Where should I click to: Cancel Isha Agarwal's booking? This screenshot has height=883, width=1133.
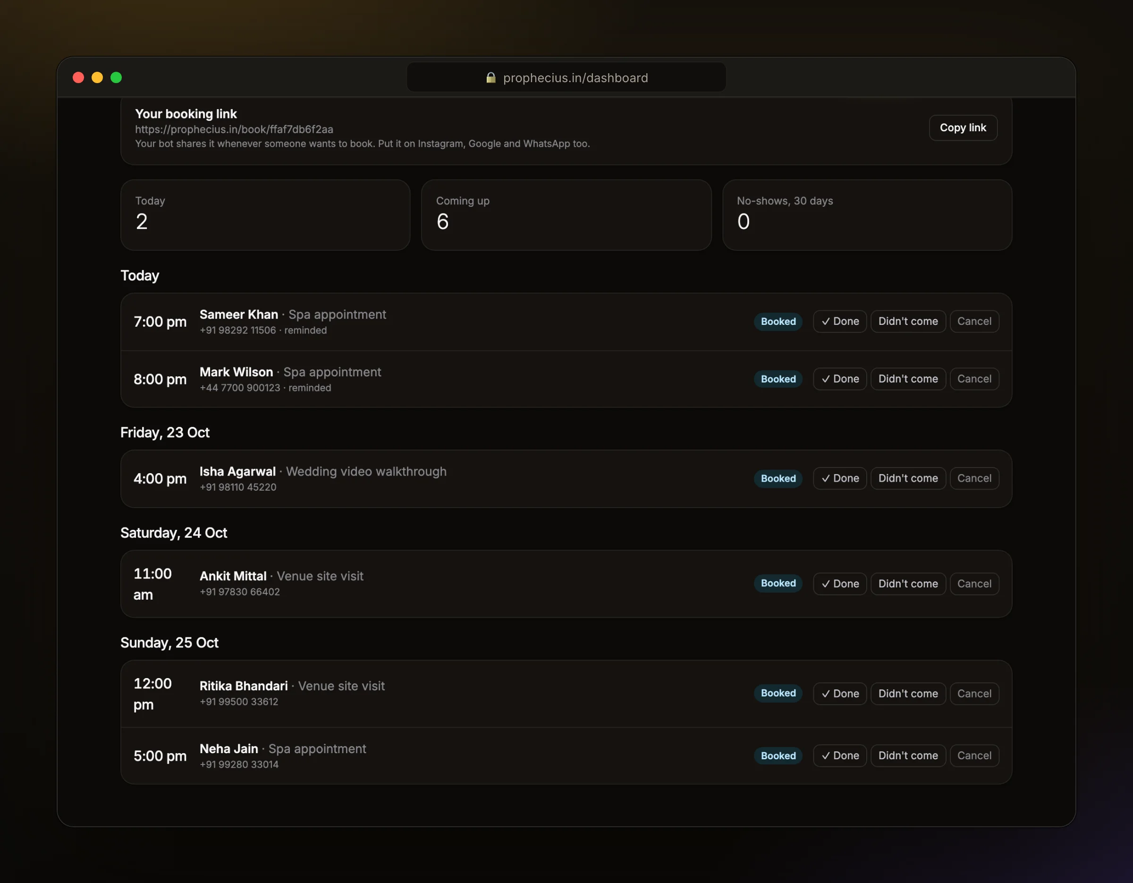974,478
